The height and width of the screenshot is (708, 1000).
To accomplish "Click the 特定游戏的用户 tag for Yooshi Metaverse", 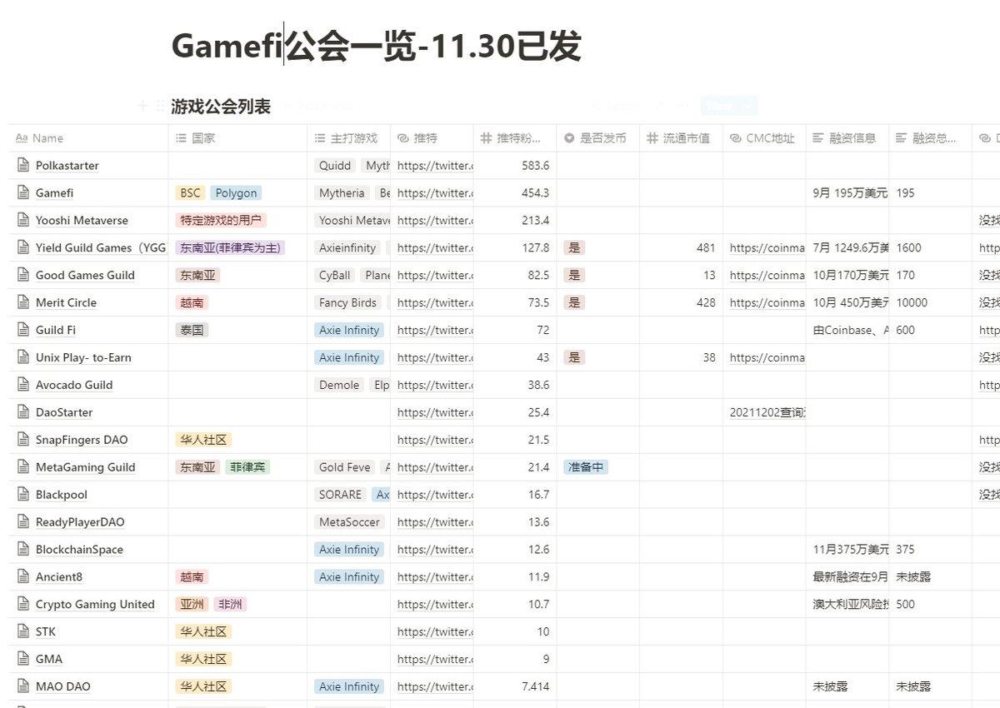I will point(221,221).
